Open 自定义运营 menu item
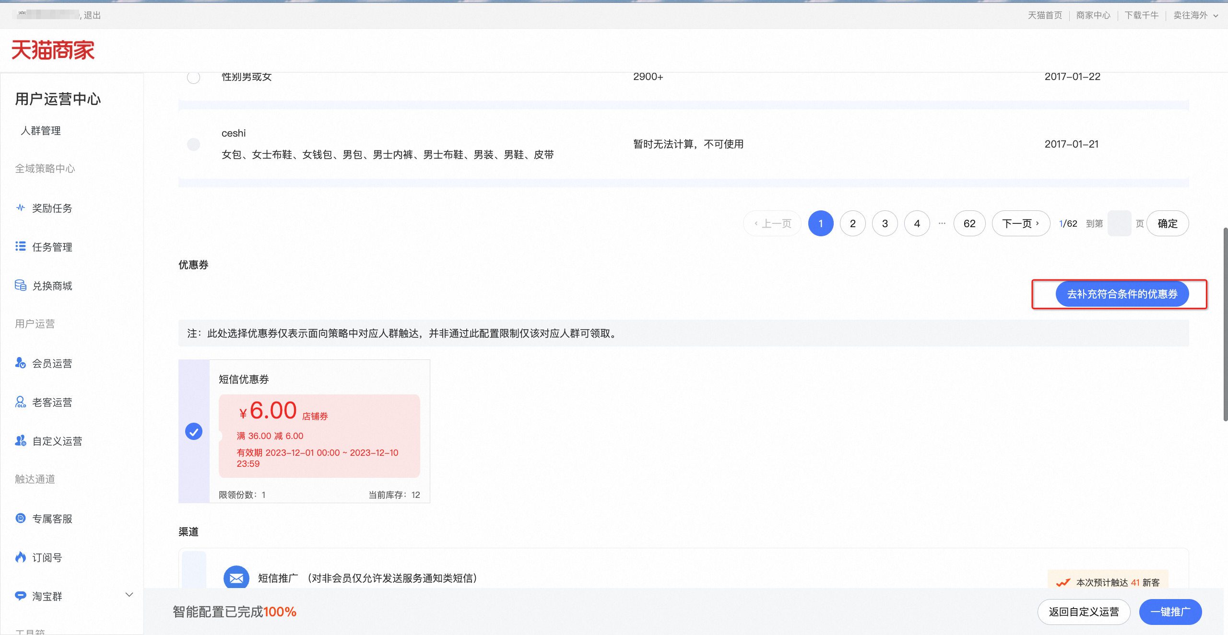The height and width of the screenshot is (635, 1228). click(57, 441)
